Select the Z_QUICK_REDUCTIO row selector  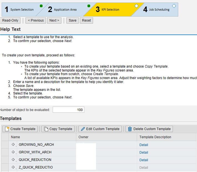click(5, 167)
